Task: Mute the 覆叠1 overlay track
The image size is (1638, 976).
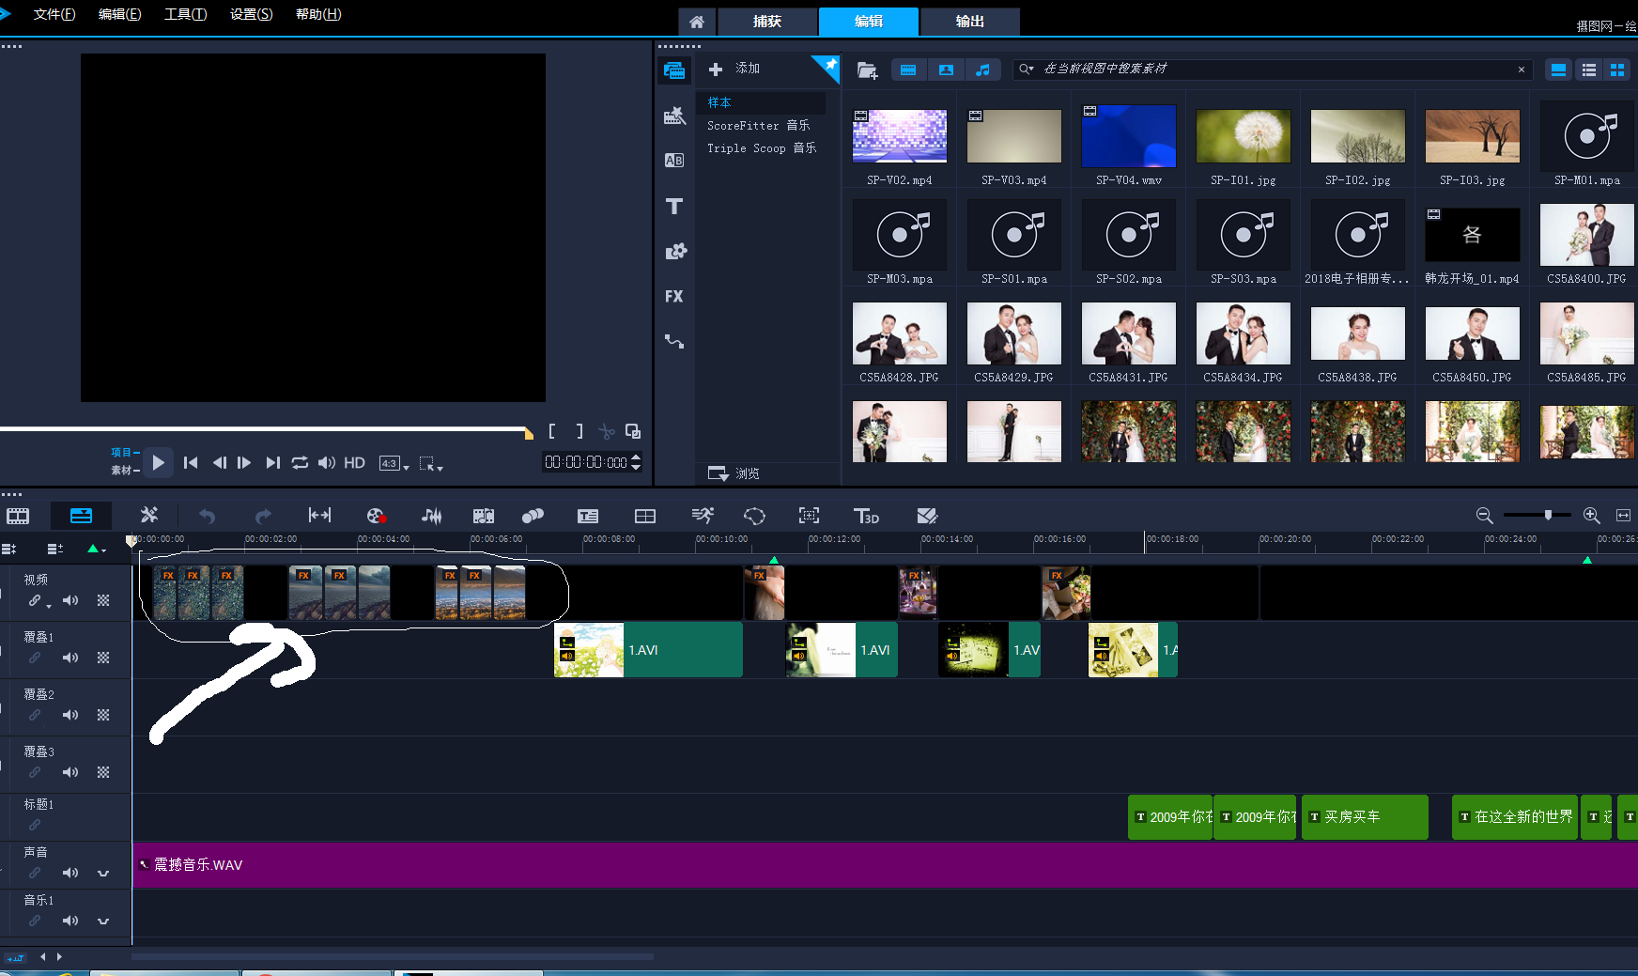Action: click(x=70, y=658)
